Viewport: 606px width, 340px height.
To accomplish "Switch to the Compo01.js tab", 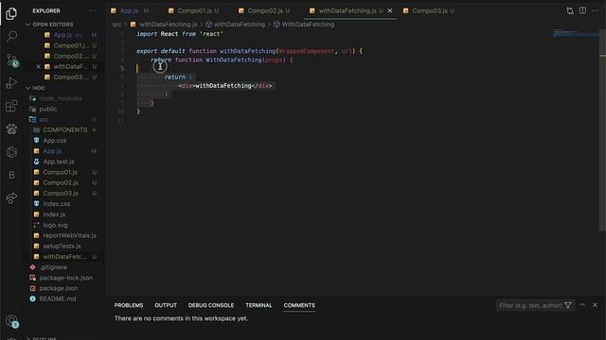I will click(x=195, y=10).
